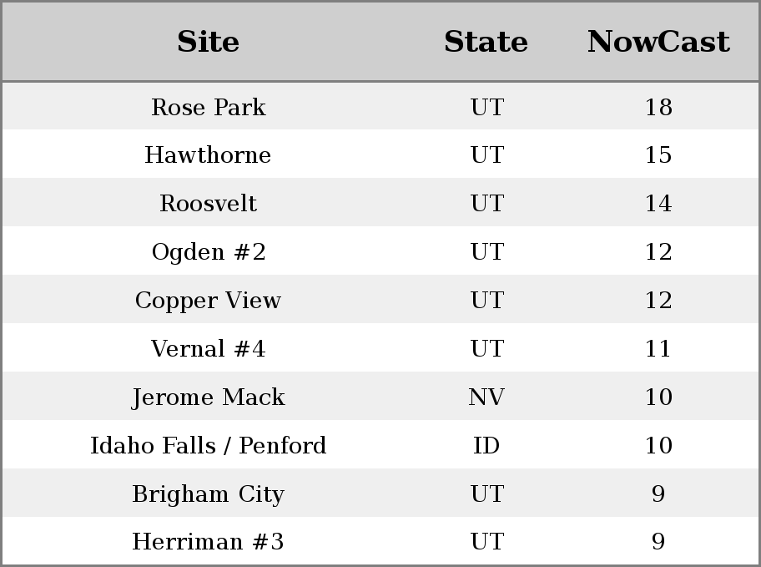Viewport: 761px width, 567px height.
Task: Select the Rose Park site cell
Action: tap(209, 107)
